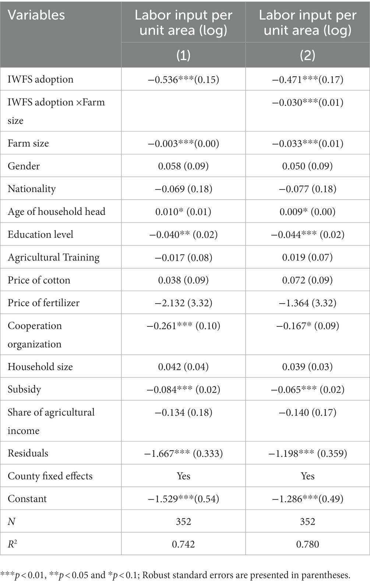Click the "IWFS adoption" row label
This screenshot has width=370, height=584.
[40, 79]
